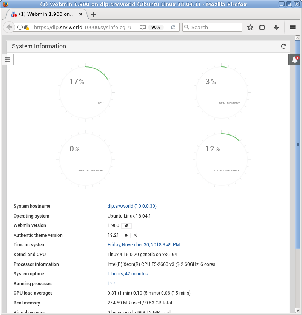Click the Firefox logo in title bar
302x315 pixels.
tap(5, 4)
